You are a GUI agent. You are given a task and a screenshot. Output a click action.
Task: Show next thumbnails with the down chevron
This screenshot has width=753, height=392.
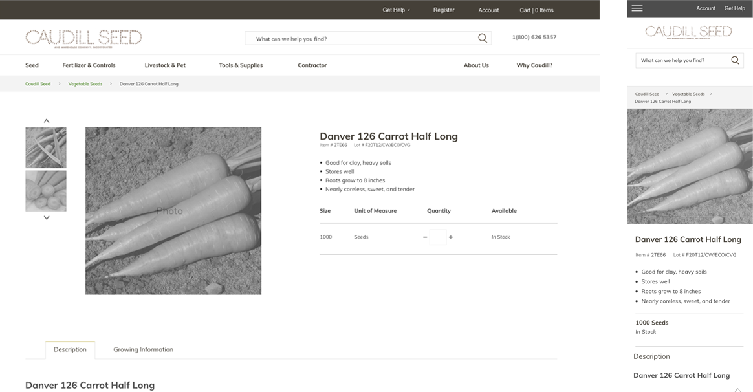point(47,217)
